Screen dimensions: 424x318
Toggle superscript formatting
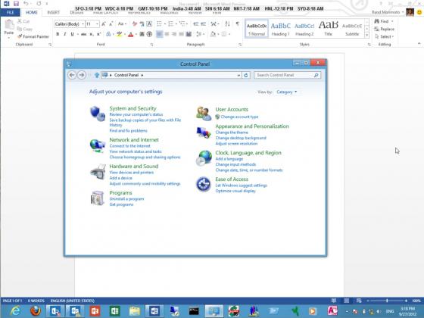tap(98, 34)
